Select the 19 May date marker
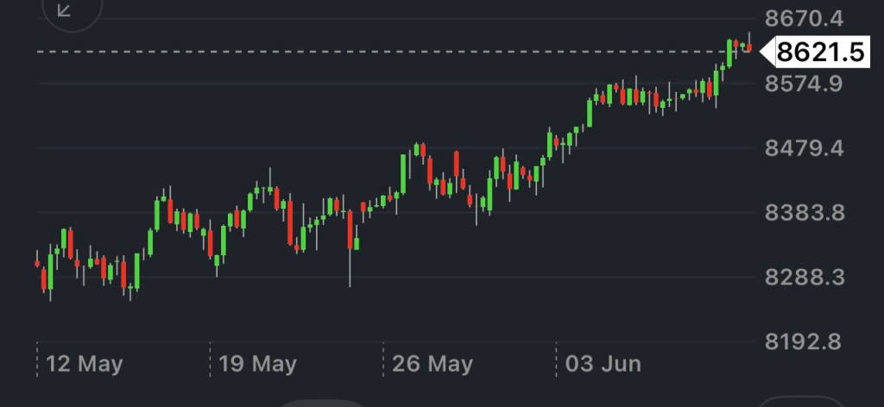 point(257,364)
